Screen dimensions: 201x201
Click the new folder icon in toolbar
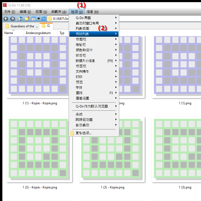click(x=27, y=19)
